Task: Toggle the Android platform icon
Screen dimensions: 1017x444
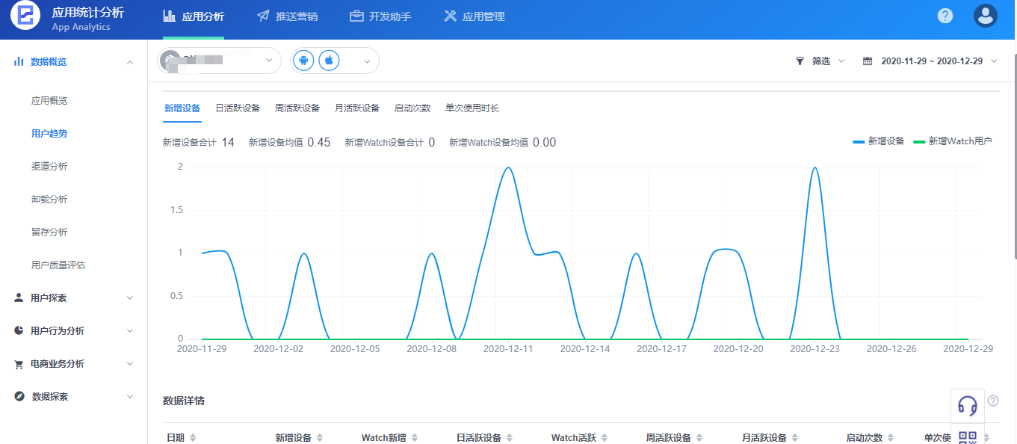Action: point(303,61)
